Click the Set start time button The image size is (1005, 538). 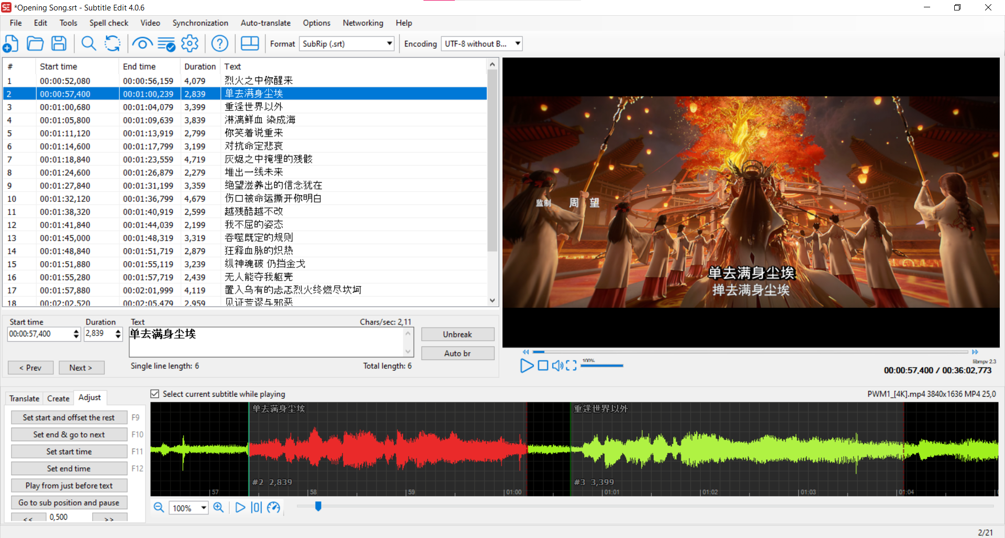pos(69,452)
